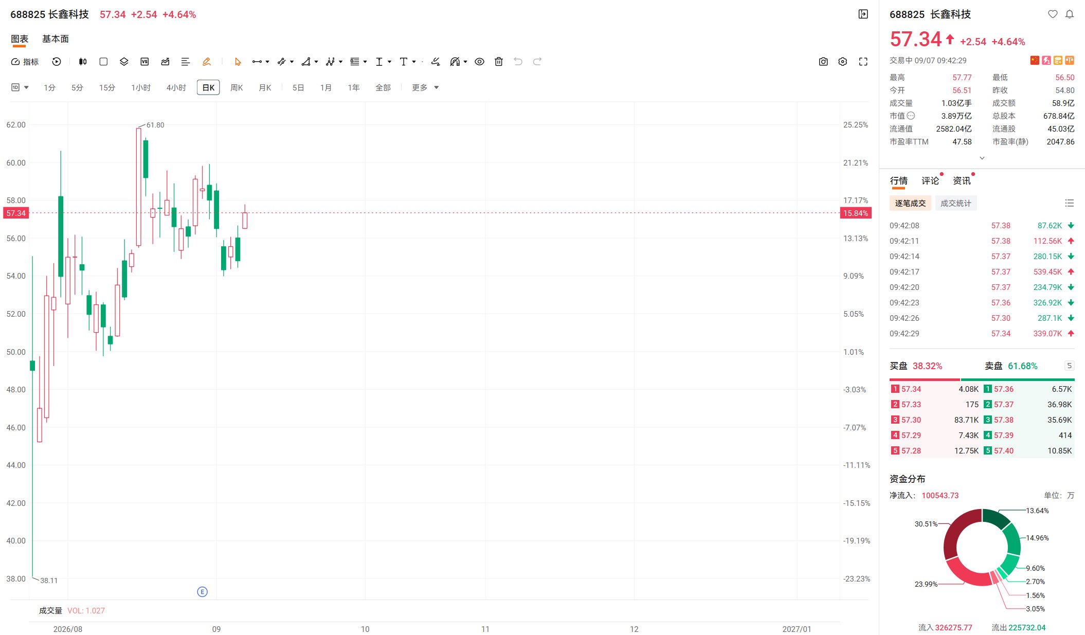Select the 周K timeframe

[x=237, y=87]
